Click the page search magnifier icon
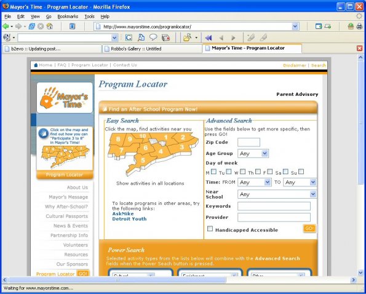This screenshot has height=294, width=366. pos(141,38)
